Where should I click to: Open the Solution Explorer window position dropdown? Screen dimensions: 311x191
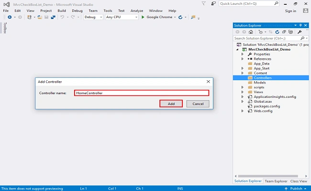[x=296, y=25]
